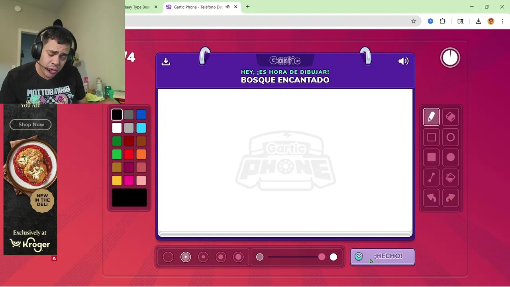The height and width of the screenshot is (287, 510).
Task: Select the filled rectangle tool
Action: (432, 157)
